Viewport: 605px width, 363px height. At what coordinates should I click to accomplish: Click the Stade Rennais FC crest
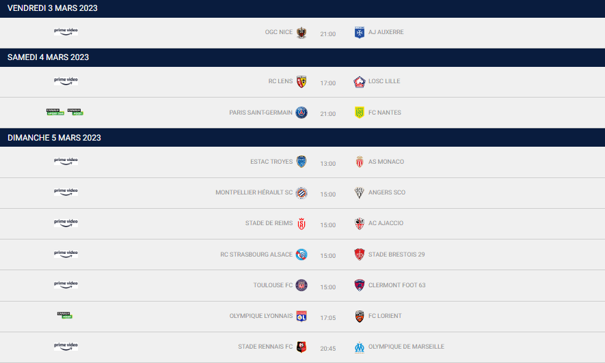tap(301, 347)
